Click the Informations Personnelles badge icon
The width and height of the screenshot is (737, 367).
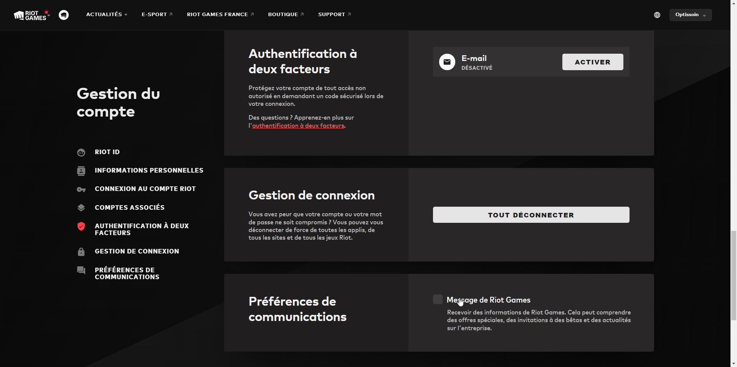tap(81, 171)
